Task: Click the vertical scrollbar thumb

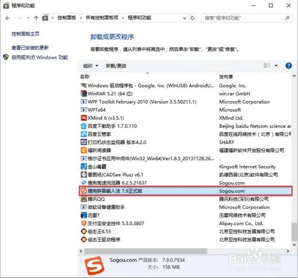Action: coord(294,232)
